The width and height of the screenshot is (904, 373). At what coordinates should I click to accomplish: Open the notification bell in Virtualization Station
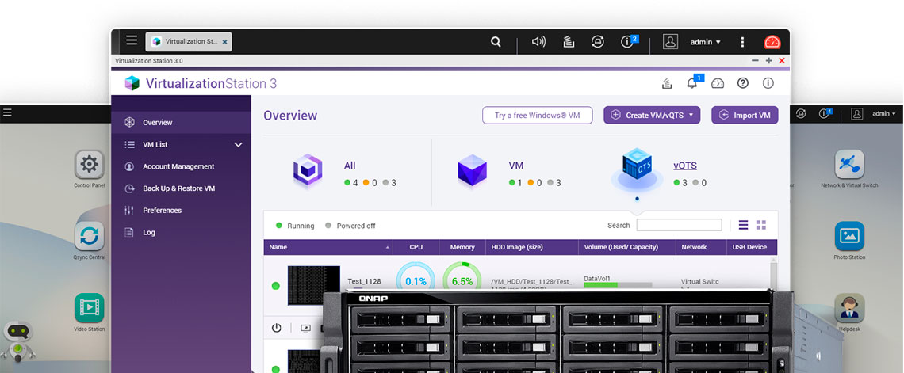click(692, 83)
